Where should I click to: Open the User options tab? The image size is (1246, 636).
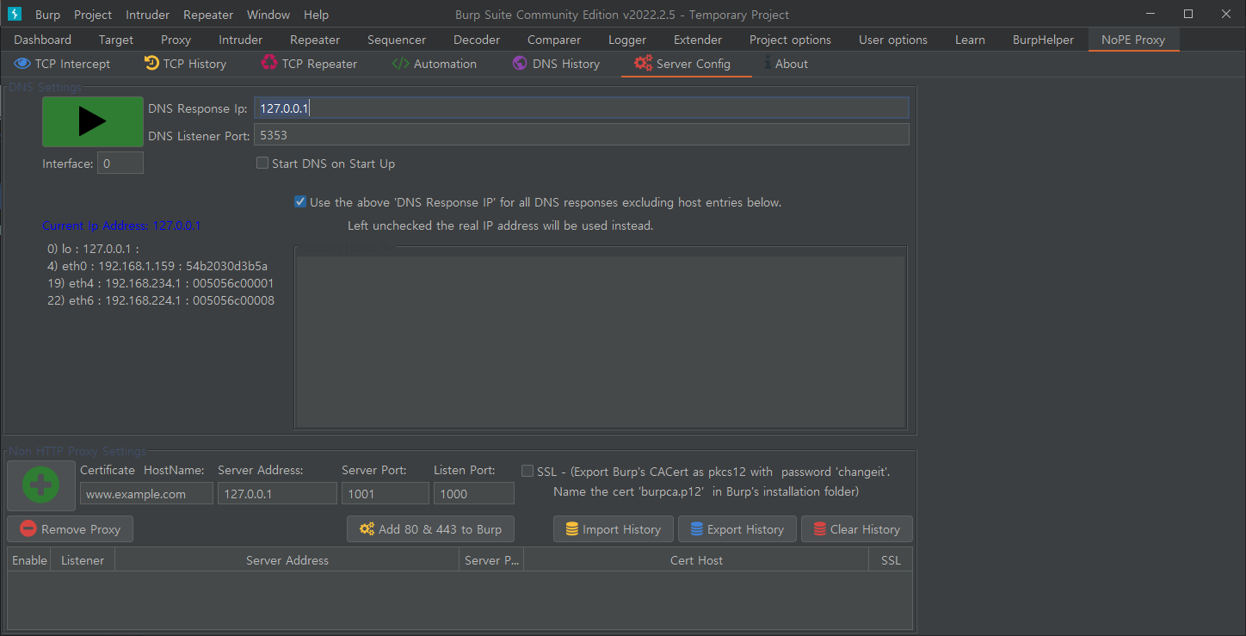(893, 40)
